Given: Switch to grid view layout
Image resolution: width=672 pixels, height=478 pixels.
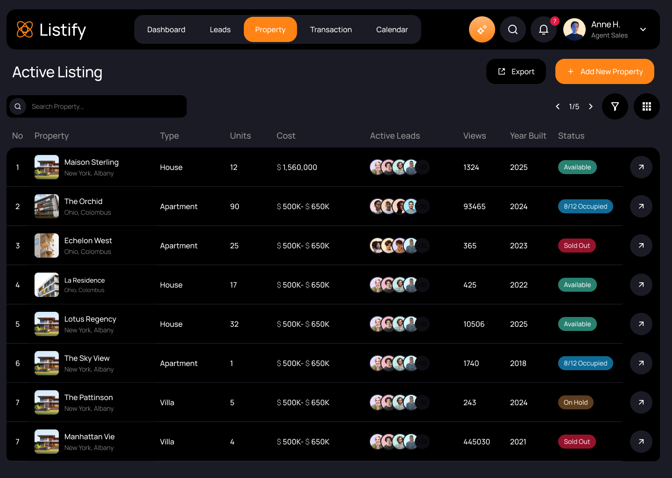Looking at the screenshot, I should tap(646, 106).
